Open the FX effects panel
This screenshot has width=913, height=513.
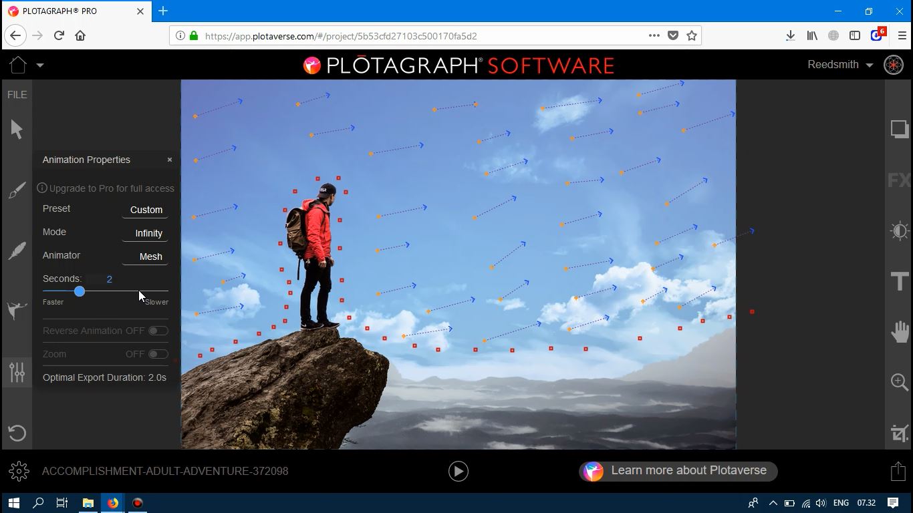pos(899,180)
